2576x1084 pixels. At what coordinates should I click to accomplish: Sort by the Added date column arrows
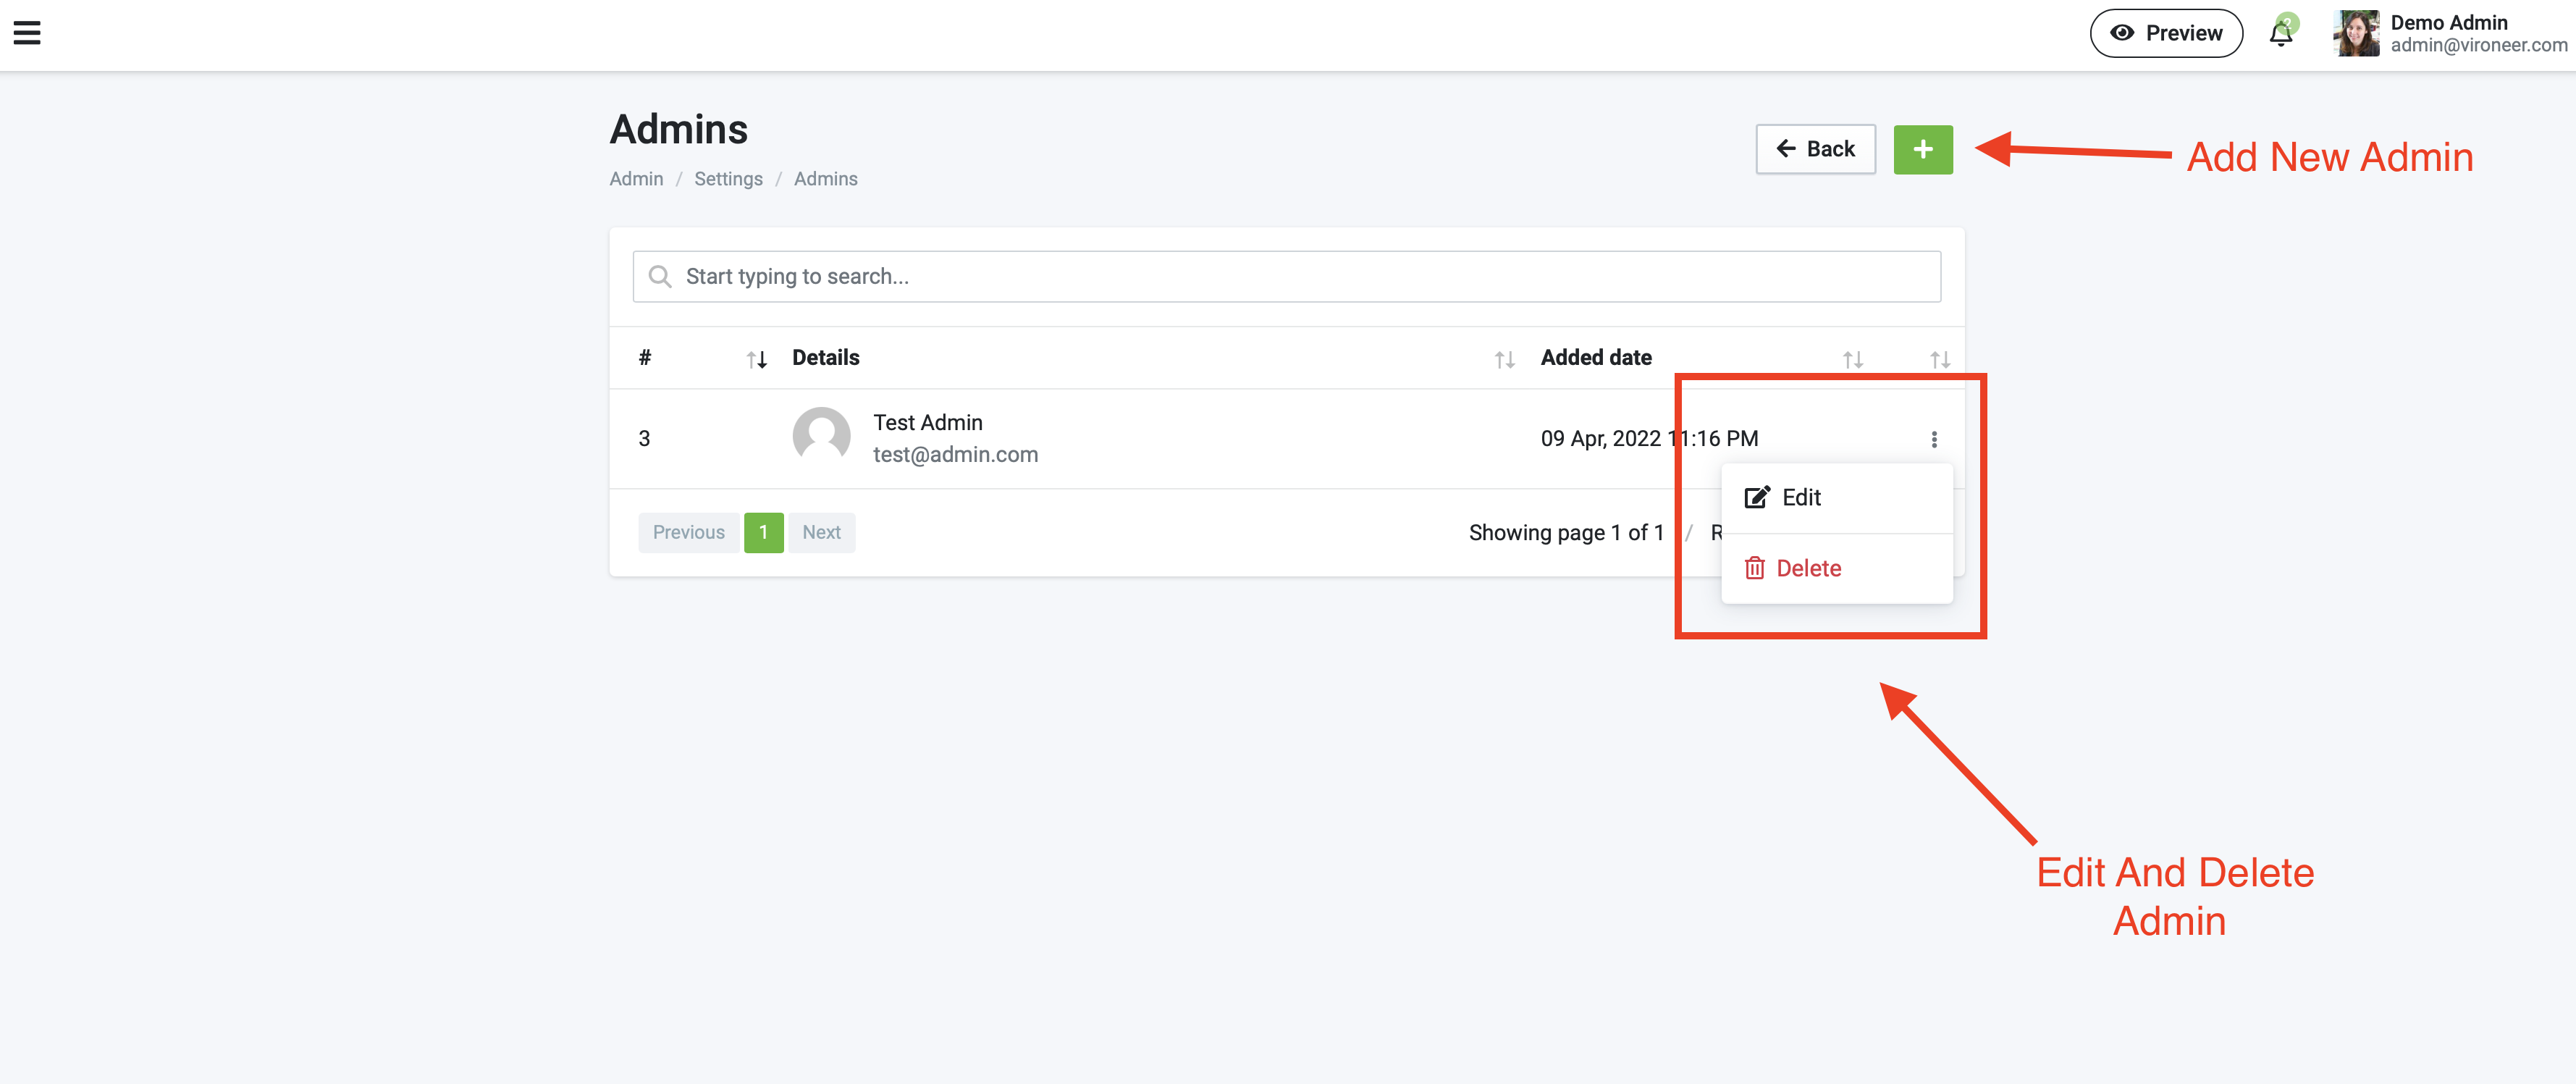coord(1852,359)
